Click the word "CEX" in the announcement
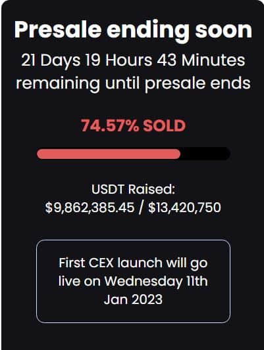The width and height of the screenshot is (264, 350). [x=101, y=263]
